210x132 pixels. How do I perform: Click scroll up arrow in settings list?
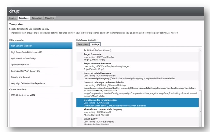coord(200,50)
